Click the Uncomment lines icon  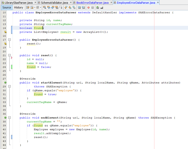102,8
